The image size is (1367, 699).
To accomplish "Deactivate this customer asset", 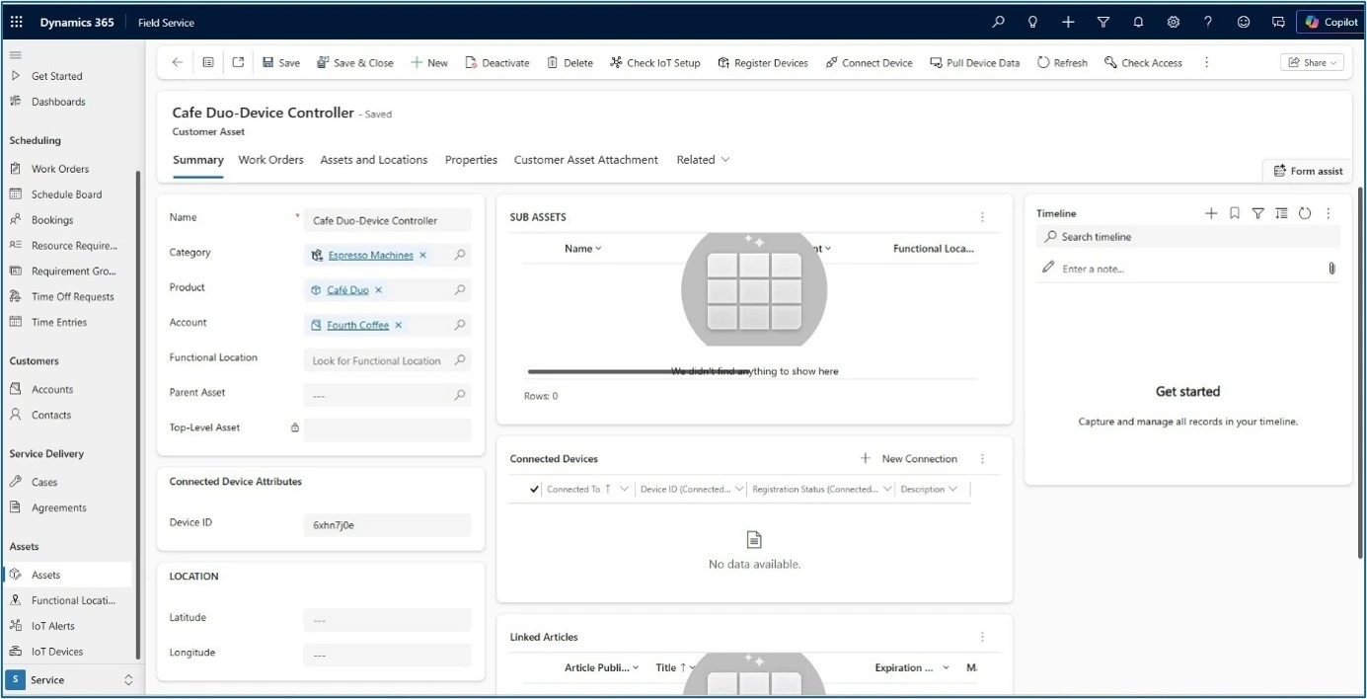I will pyautogui.click(x=497, y=62).
